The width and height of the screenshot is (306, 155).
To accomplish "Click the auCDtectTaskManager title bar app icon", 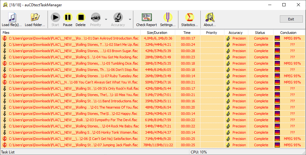I will coord(5,5).
